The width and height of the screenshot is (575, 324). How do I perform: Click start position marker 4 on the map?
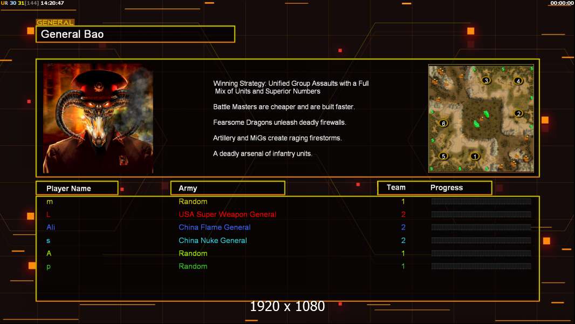click(x=518, y=80)
